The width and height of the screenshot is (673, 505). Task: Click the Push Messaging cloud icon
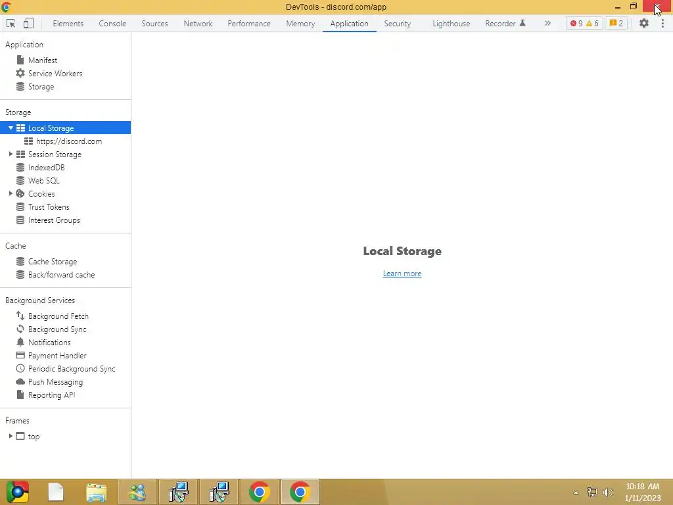coord(20,382)
